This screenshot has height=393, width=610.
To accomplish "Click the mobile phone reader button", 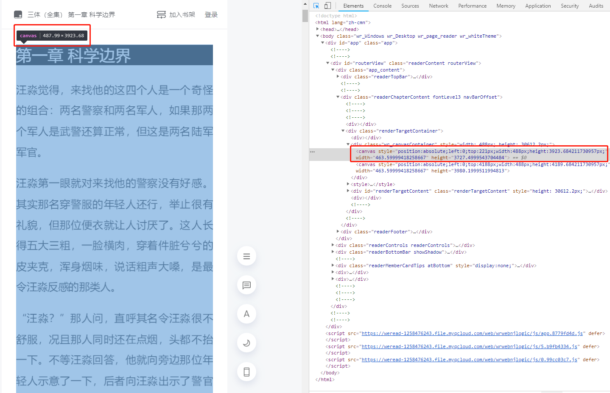I will [246, 372].
